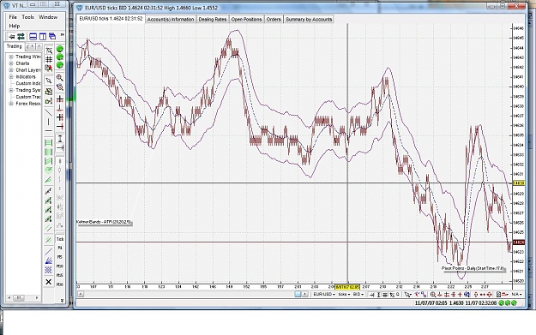Select the blue fan lines tool
536x335 pixels.
[x=49, y=261]
